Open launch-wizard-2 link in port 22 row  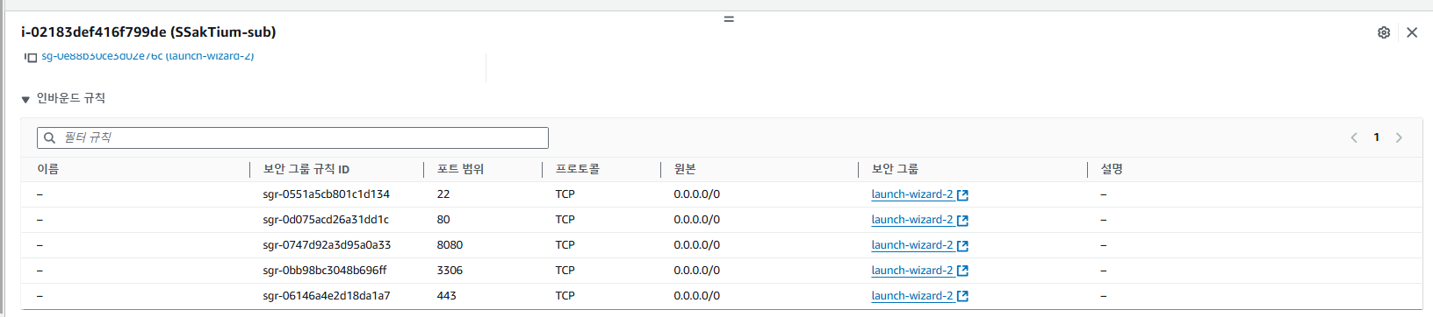pos(912,194)
